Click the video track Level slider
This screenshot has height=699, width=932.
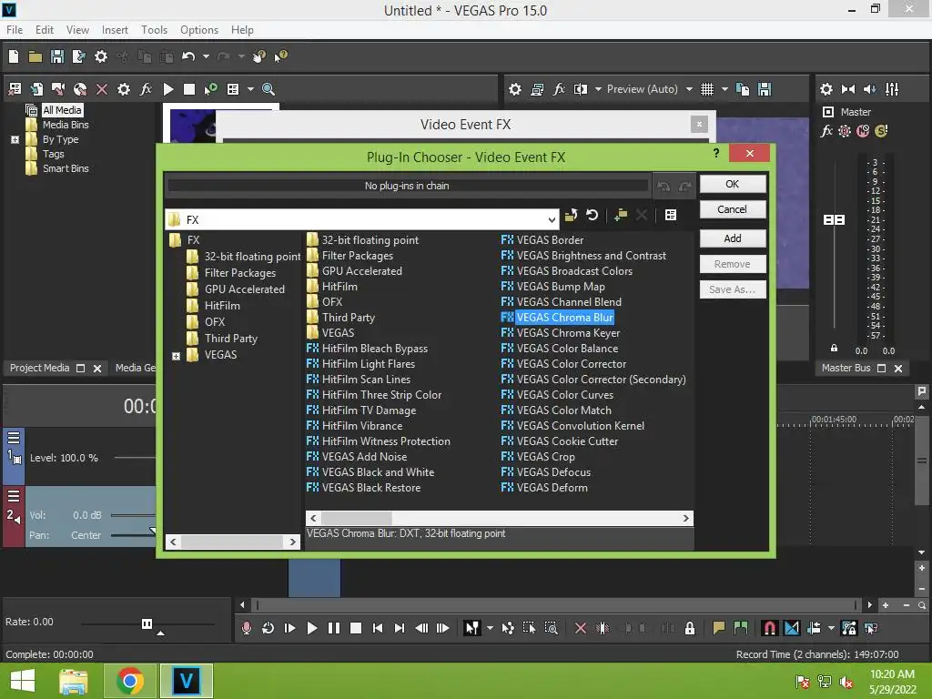pos(135,458)
